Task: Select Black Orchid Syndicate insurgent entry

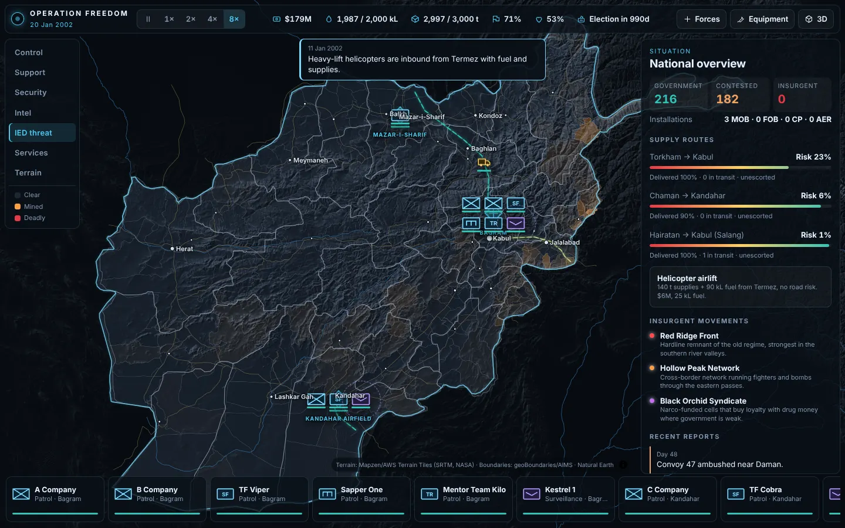Action: 740,409
